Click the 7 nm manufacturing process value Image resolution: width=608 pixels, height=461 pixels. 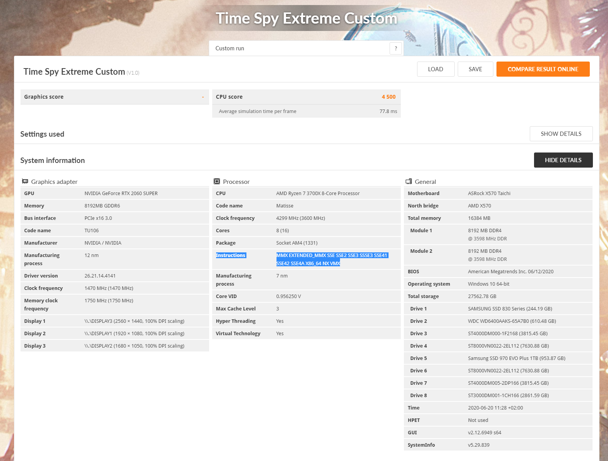(x=282, y=276)
